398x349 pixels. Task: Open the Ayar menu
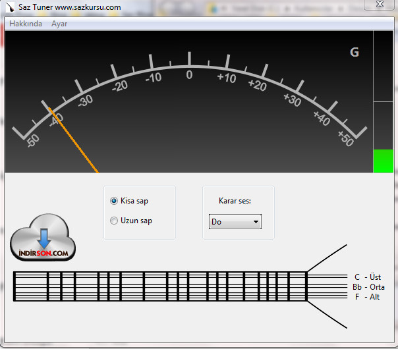coord(59,24)
